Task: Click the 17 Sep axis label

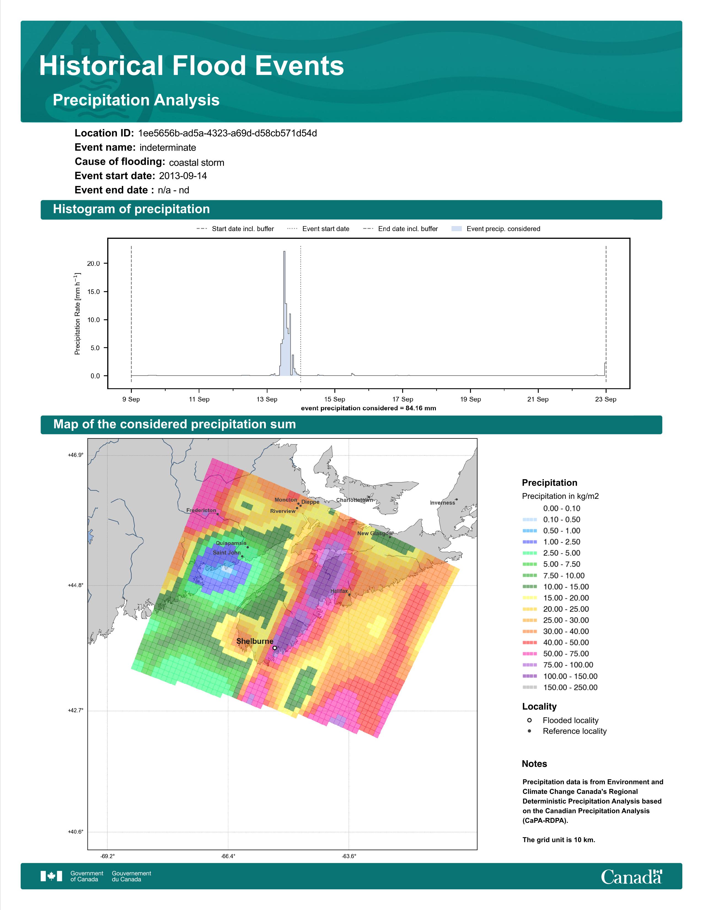Action: [x=403, y=399]
